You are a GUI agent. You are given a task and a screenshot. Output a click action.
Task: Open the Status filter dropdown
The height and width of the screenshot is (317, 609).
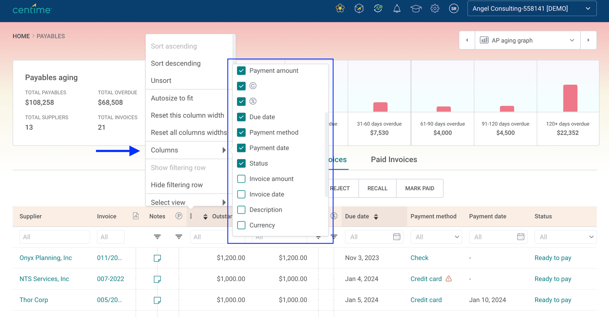point(566,237)
